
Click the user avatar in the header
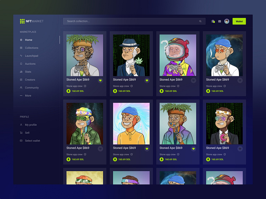[x=227, y=21]
